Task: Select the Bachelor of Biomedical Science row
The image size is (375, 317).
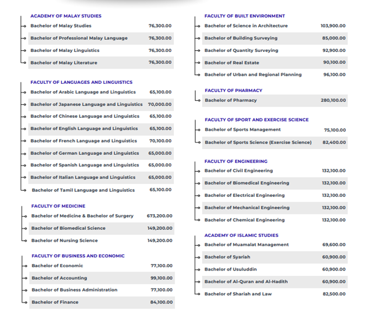Action: pos(102,228)
